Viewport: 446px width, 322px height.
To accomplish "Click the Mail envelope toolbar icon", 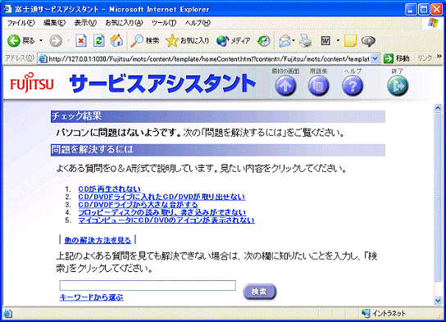I will pos(284,41).
